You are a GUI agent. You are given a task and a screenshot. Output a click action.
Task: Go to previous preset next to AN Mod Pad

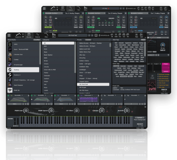[x=89, y=35]
